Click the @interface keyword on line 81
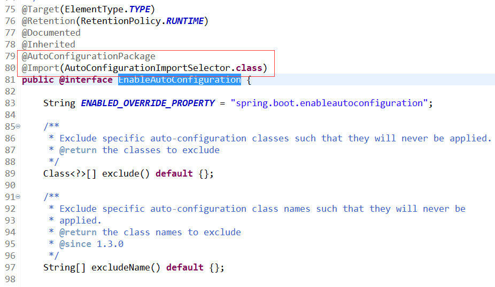Screen dimensions: 495x287 coord(86,79)
